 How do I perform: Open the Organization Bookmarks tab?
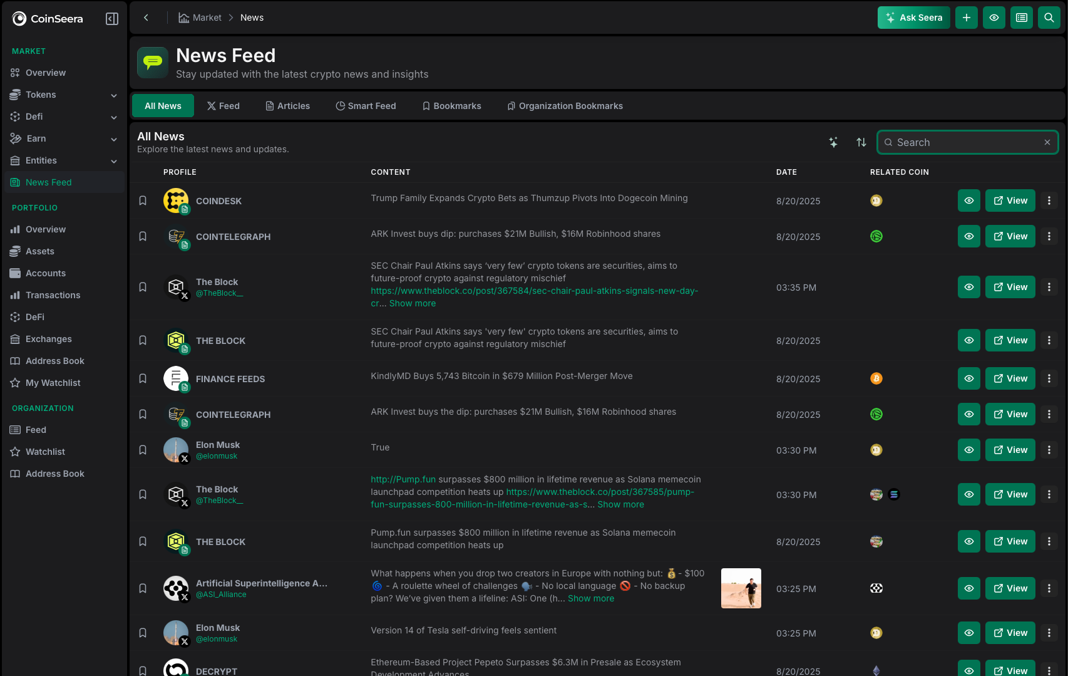(x=565, y=106)
